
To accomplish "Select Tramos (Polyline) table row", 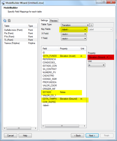I will point(20,43).
